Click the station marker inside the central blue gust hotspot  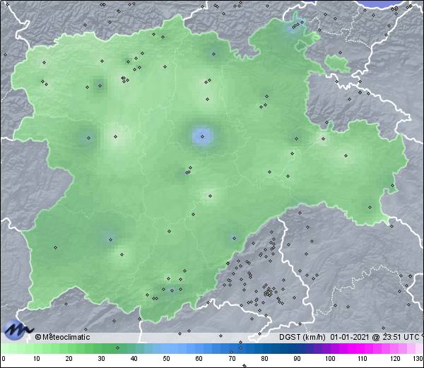pyautogui.click(x=203, y=137)
